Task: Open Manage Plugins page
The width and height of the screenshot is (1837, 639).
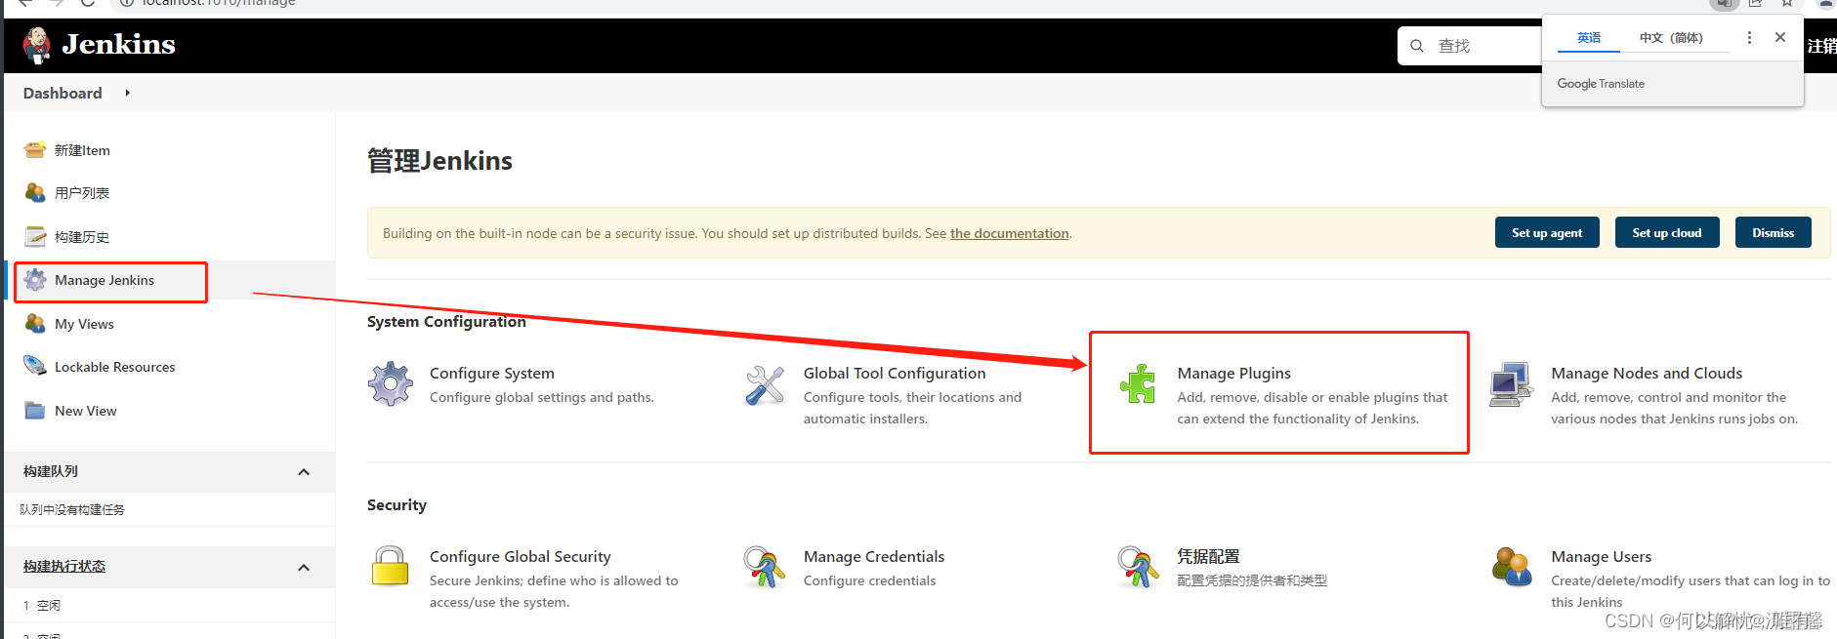Action: coord(1234,373)
